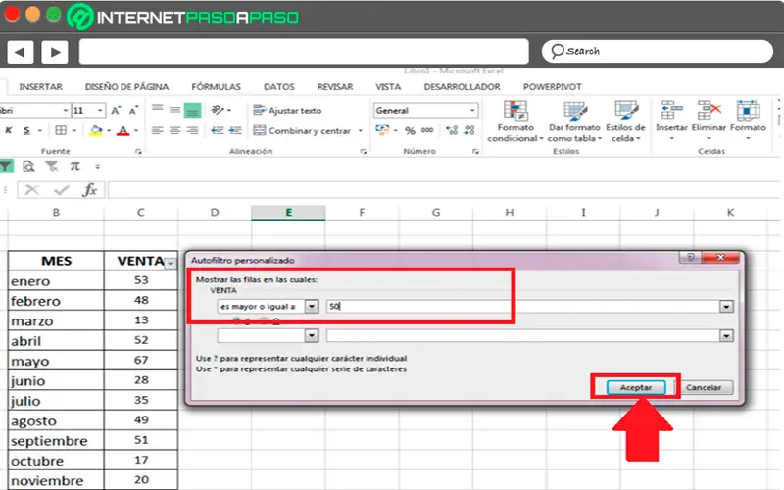
Task: Select the highlighted bottom align icon
Action: [192, 110]
